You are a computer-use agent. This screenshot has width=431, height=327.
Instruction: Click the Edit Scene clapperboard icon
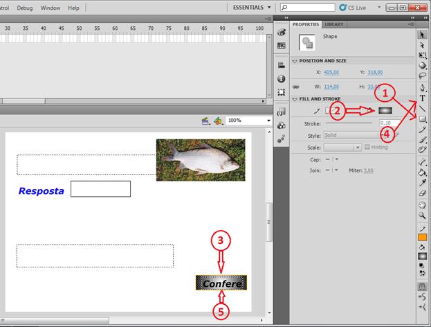pyautogui.click(x=206, y=121)
